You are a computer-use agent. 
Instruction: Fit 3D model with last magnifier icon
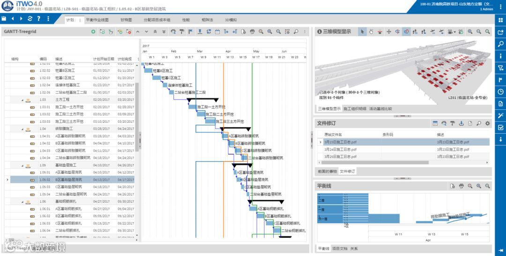point(488,31)
